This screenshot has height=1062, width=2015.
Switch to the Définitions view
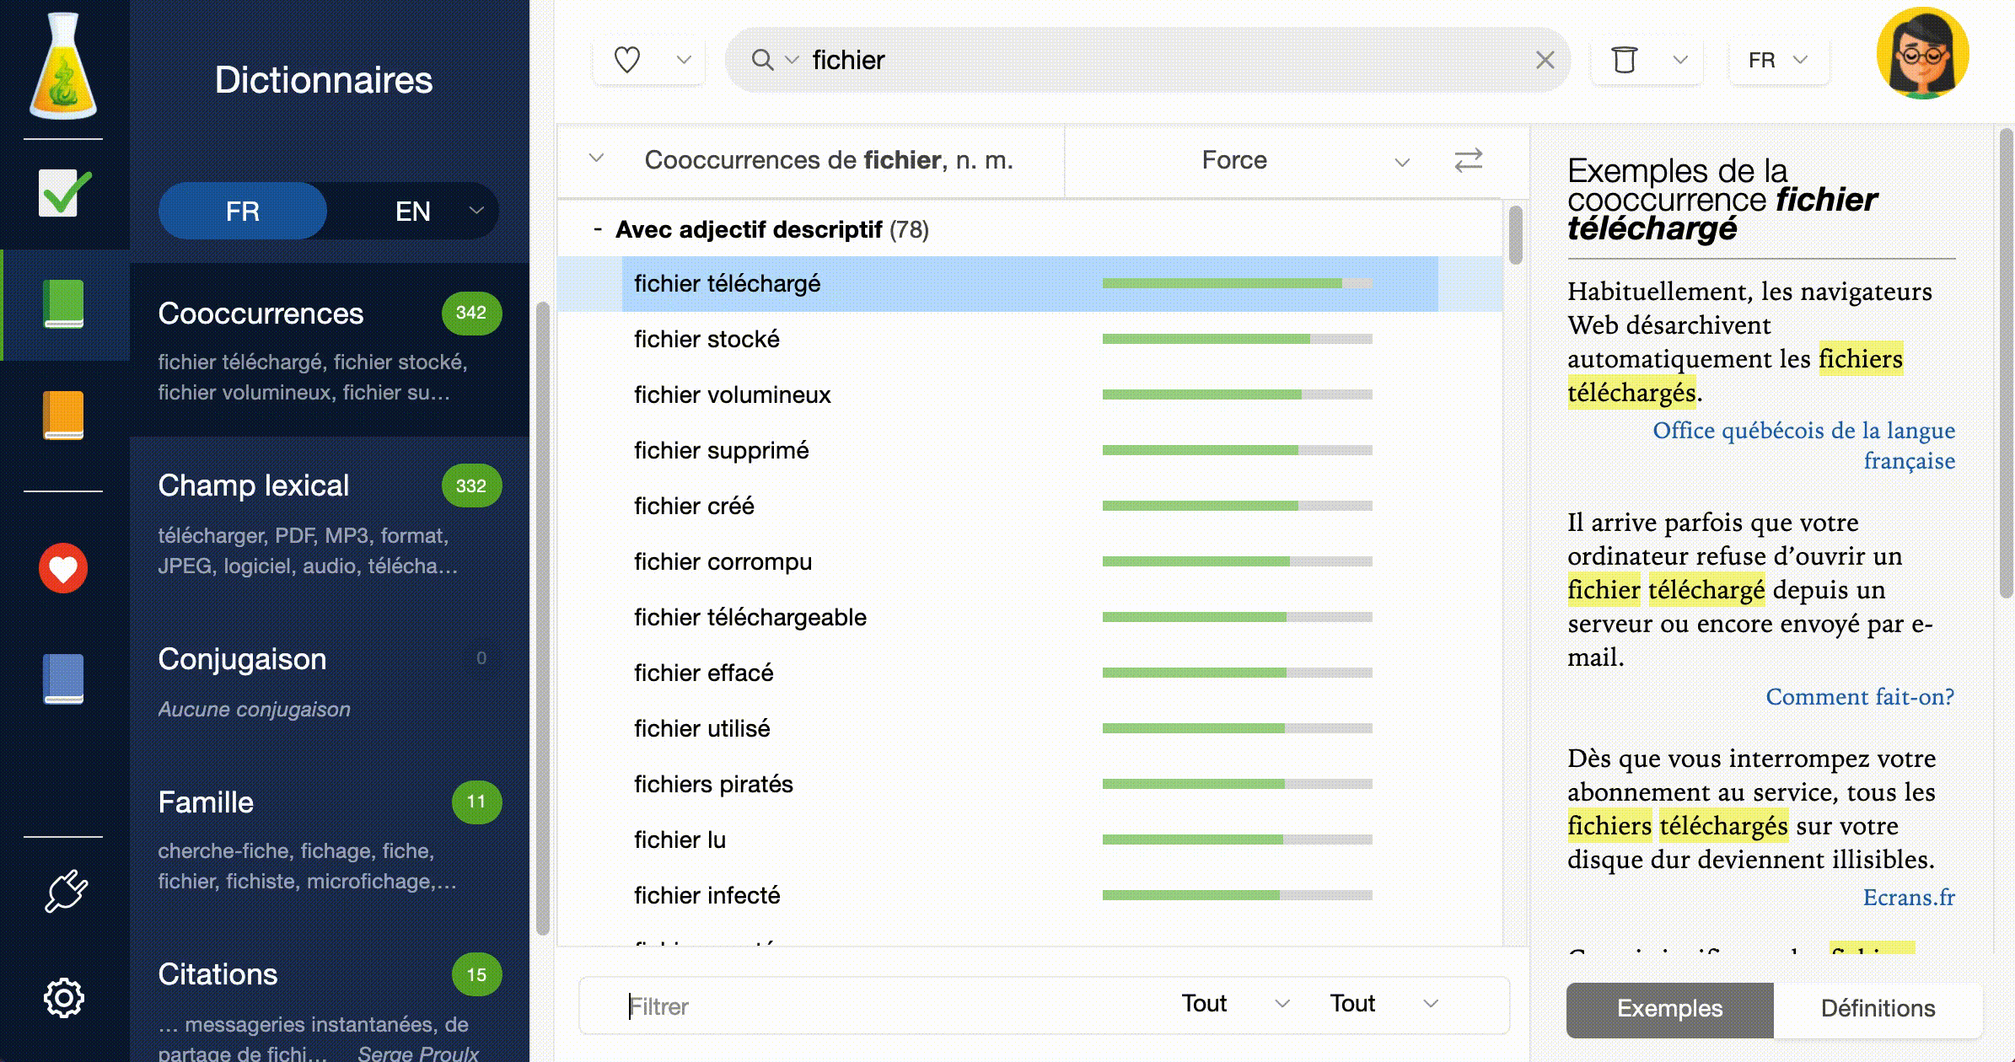pyautogui.click(x=1878, y=1009)
